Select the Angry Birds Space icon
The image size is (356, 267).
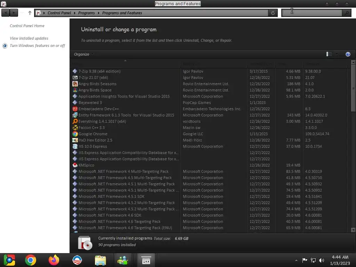click(75, 90)
